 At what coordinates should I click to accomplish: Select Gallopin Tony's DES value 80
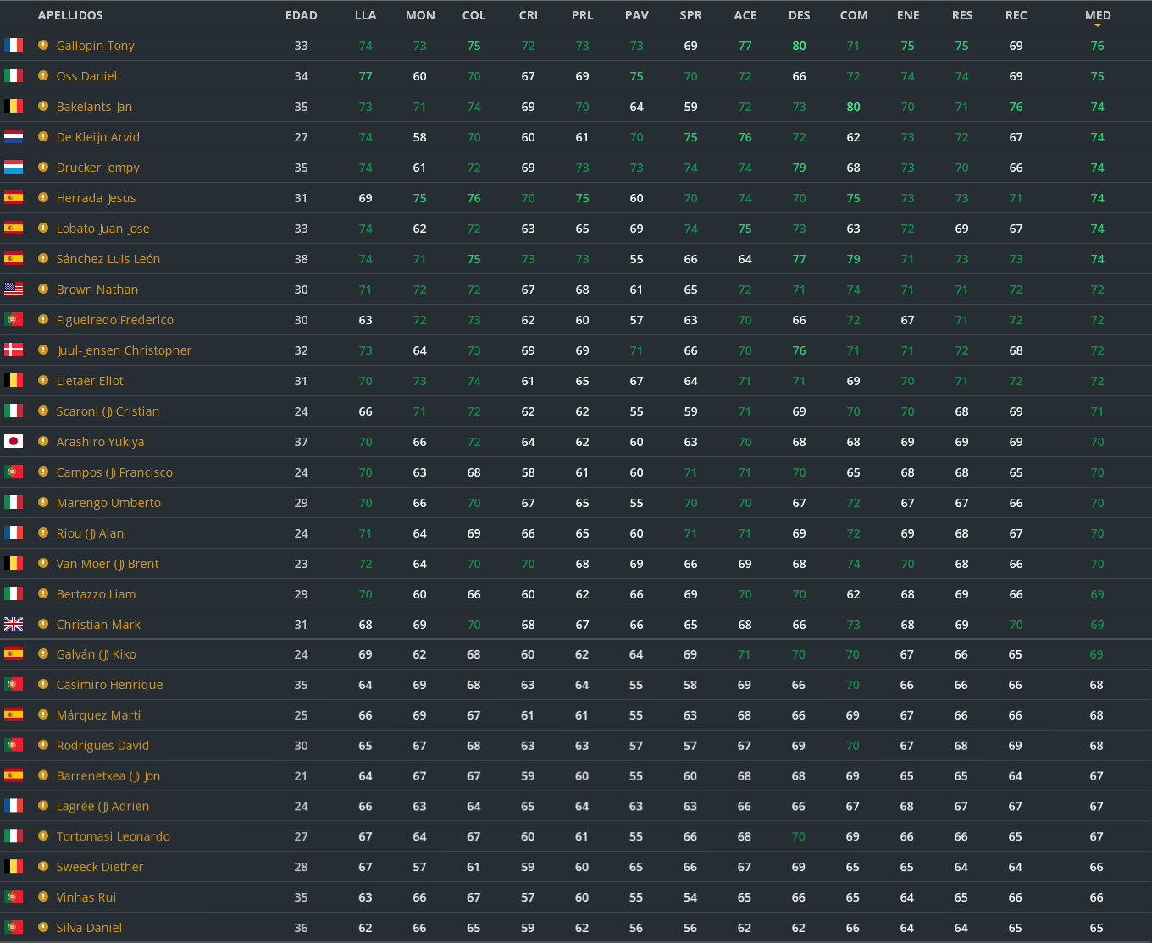[800, 46]
